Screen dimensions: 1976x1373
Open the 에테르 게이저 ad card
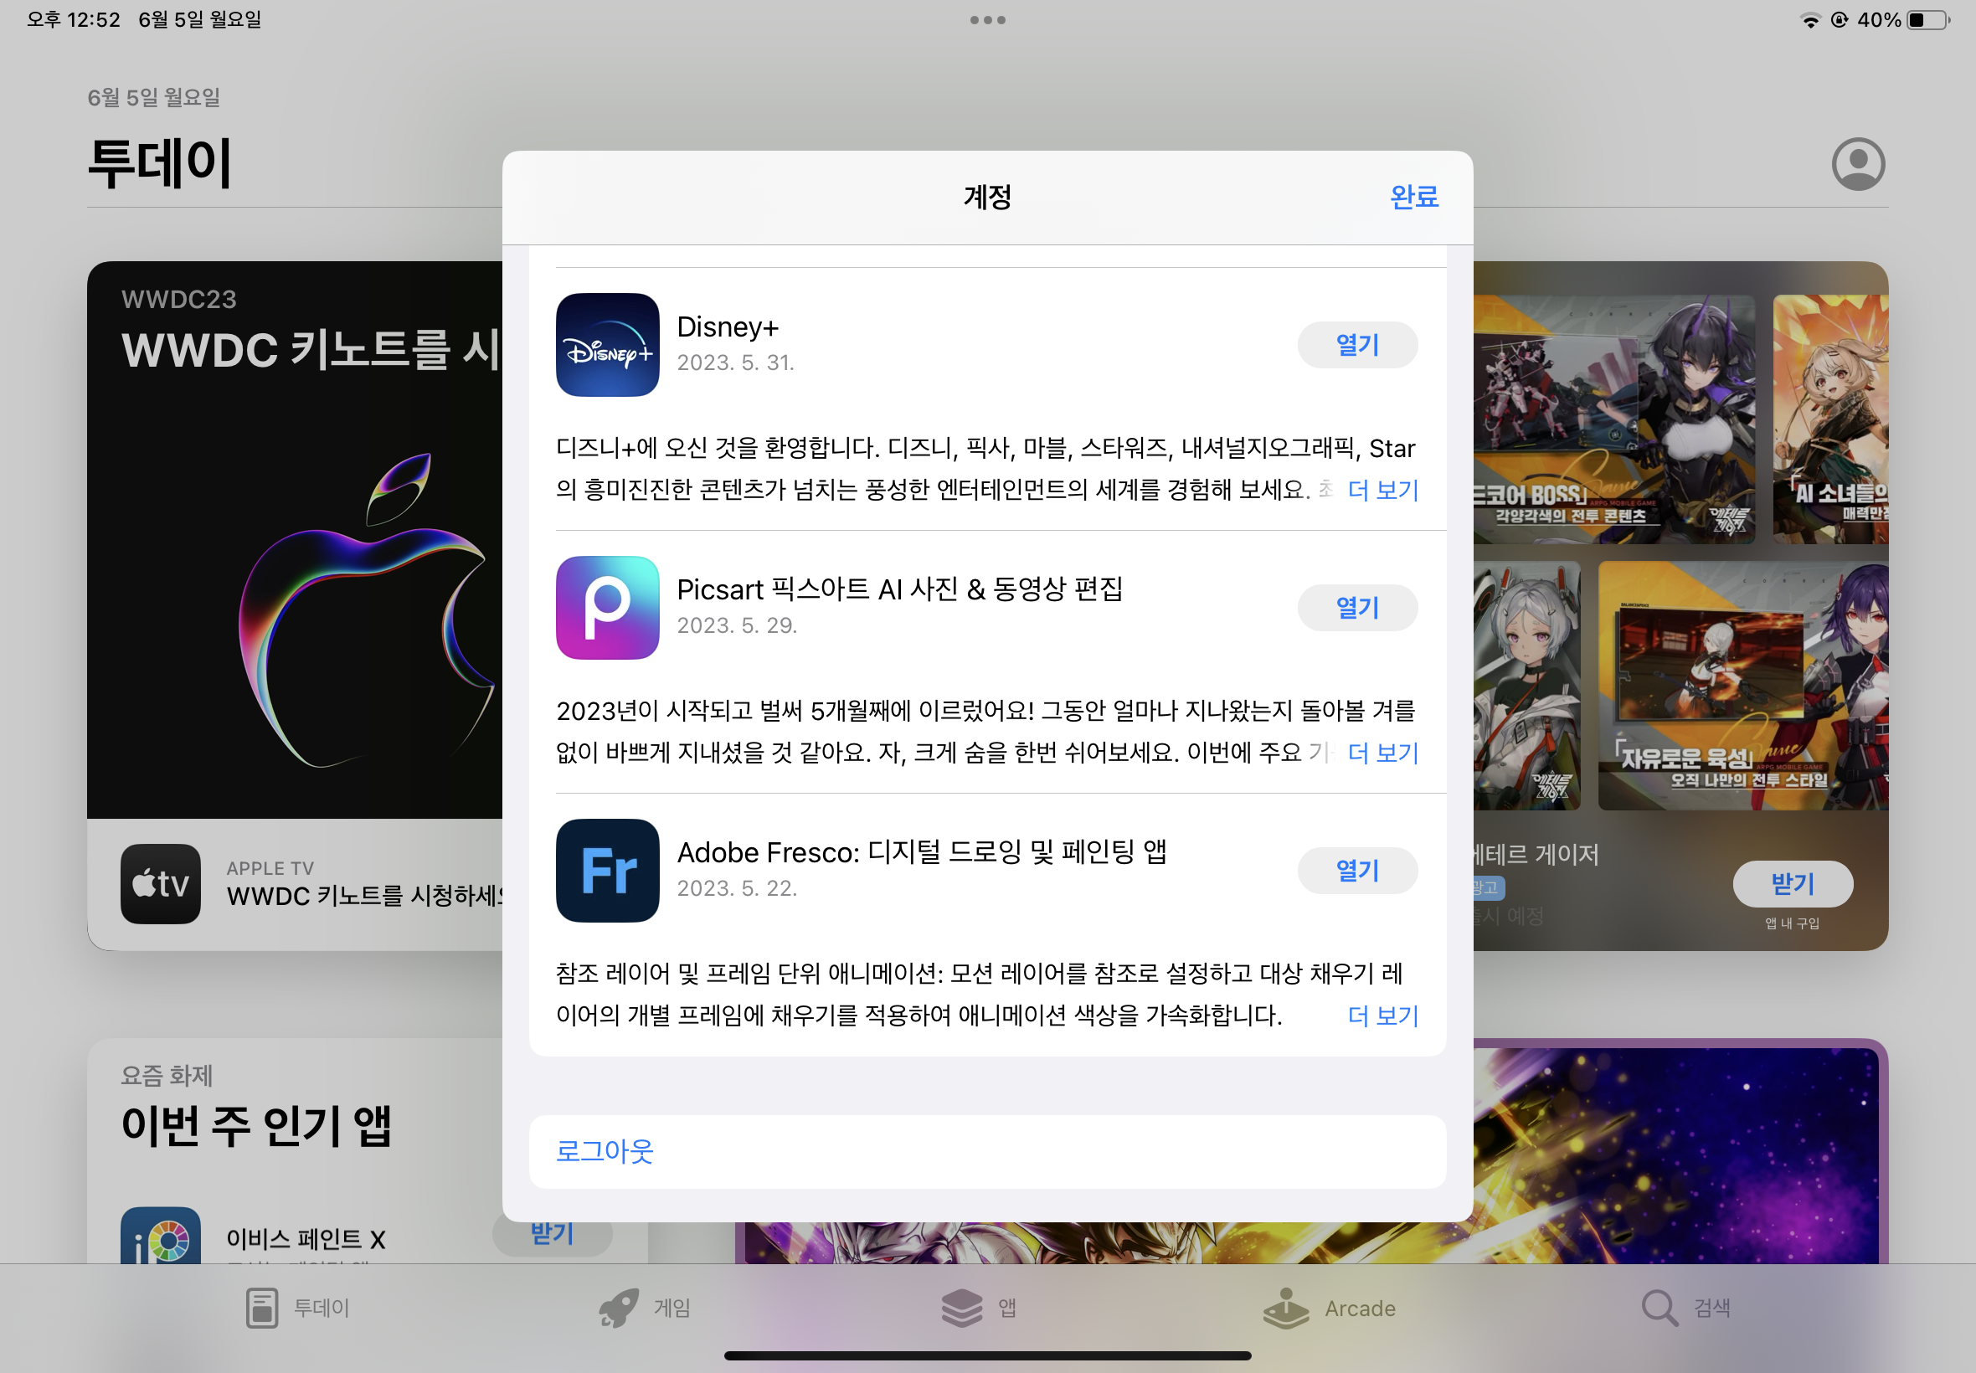(x=1681, y=605)
